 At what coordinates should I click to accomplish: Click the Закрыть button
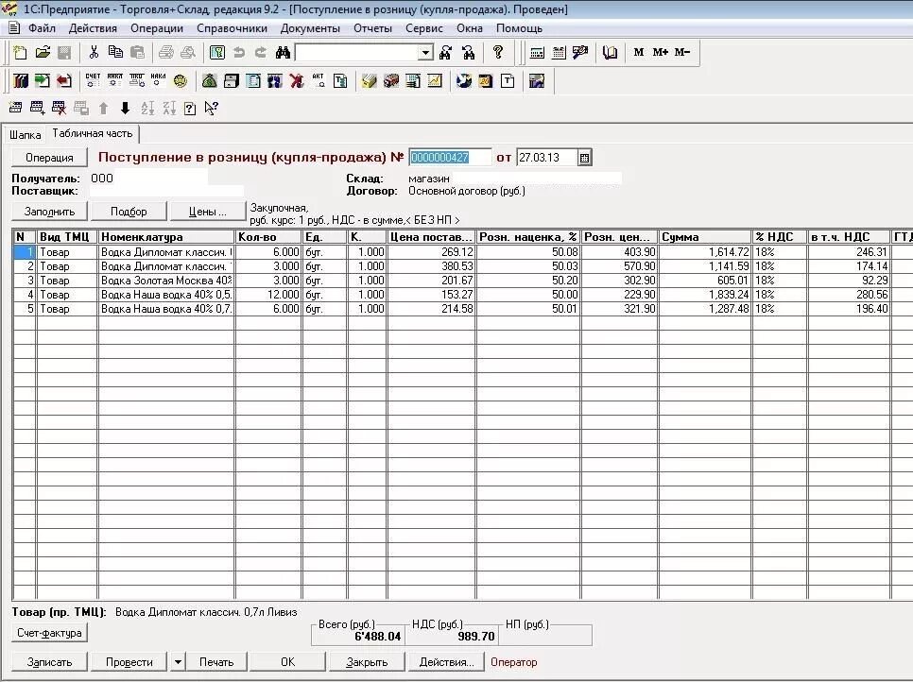367,661
